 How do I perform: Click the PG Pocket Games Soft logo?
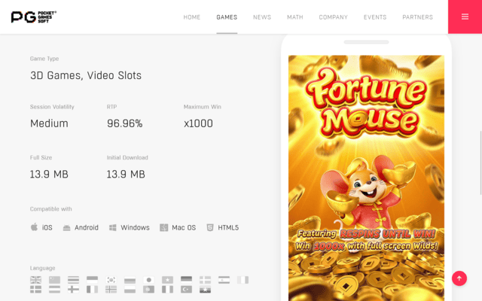tap(33, 17)
